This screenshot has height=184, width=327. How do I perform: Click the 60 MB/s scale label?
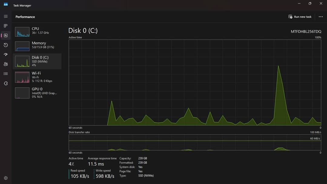(x=315, y=139)
